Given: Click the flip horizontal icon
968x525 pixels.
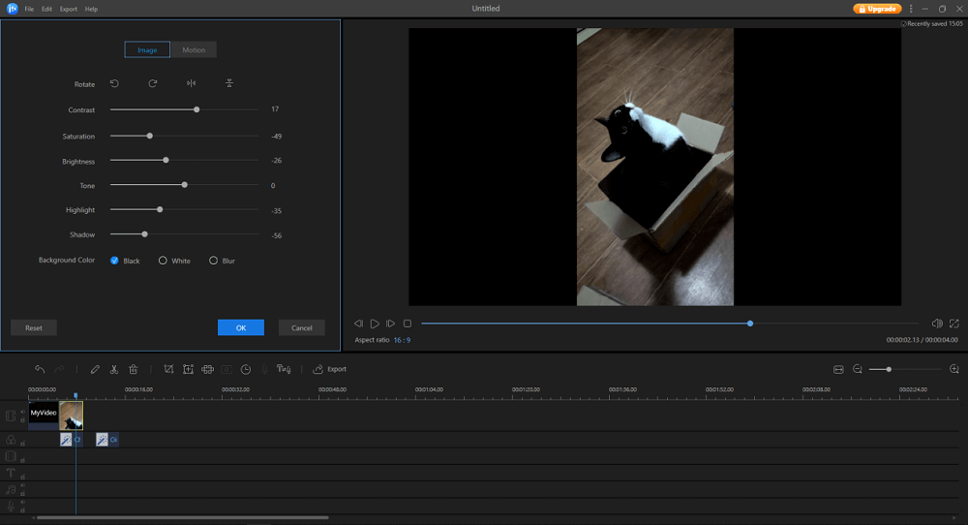Looking at the screenshot, I should pos(191,84).
